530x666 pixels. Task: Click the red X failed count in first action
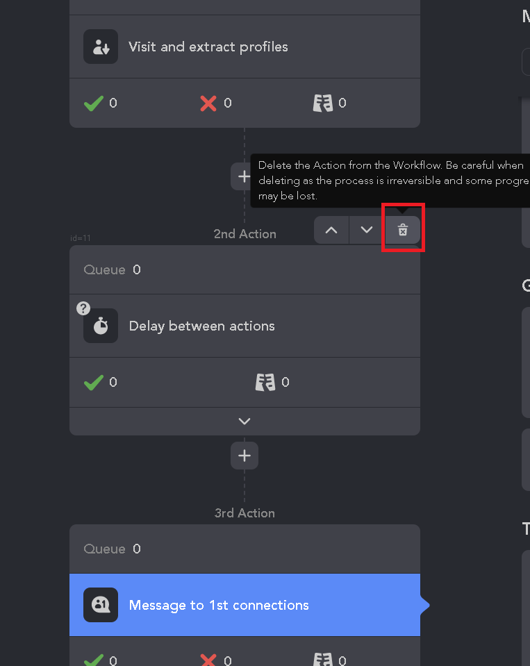(208, 103)
